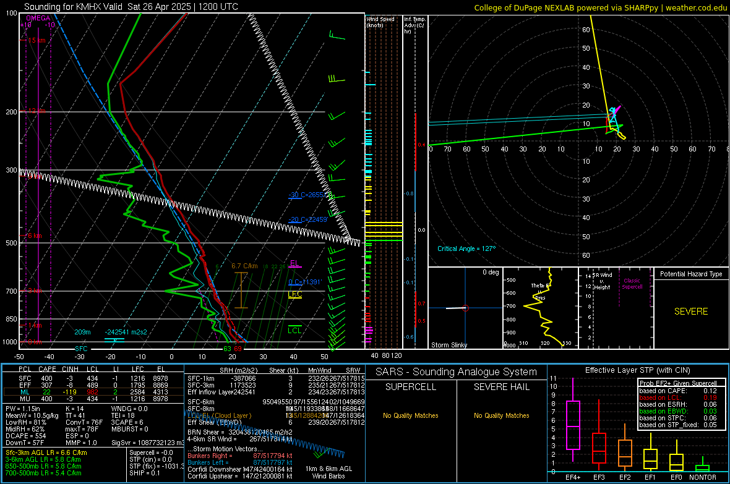Click the yellow LFC marker on skew-T
This screenshot has height=484, width=730.
pyautogui.click(x=294, y=294)
